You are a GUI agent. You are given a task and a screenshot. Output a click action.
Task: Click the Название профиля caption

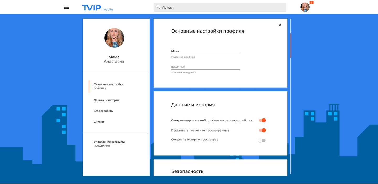183,57
